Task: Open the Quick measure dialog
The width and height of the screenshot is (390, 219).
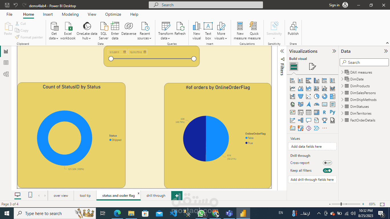Action: coord(254,31)
